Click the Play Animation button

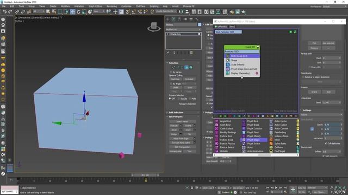click(276, 188)
